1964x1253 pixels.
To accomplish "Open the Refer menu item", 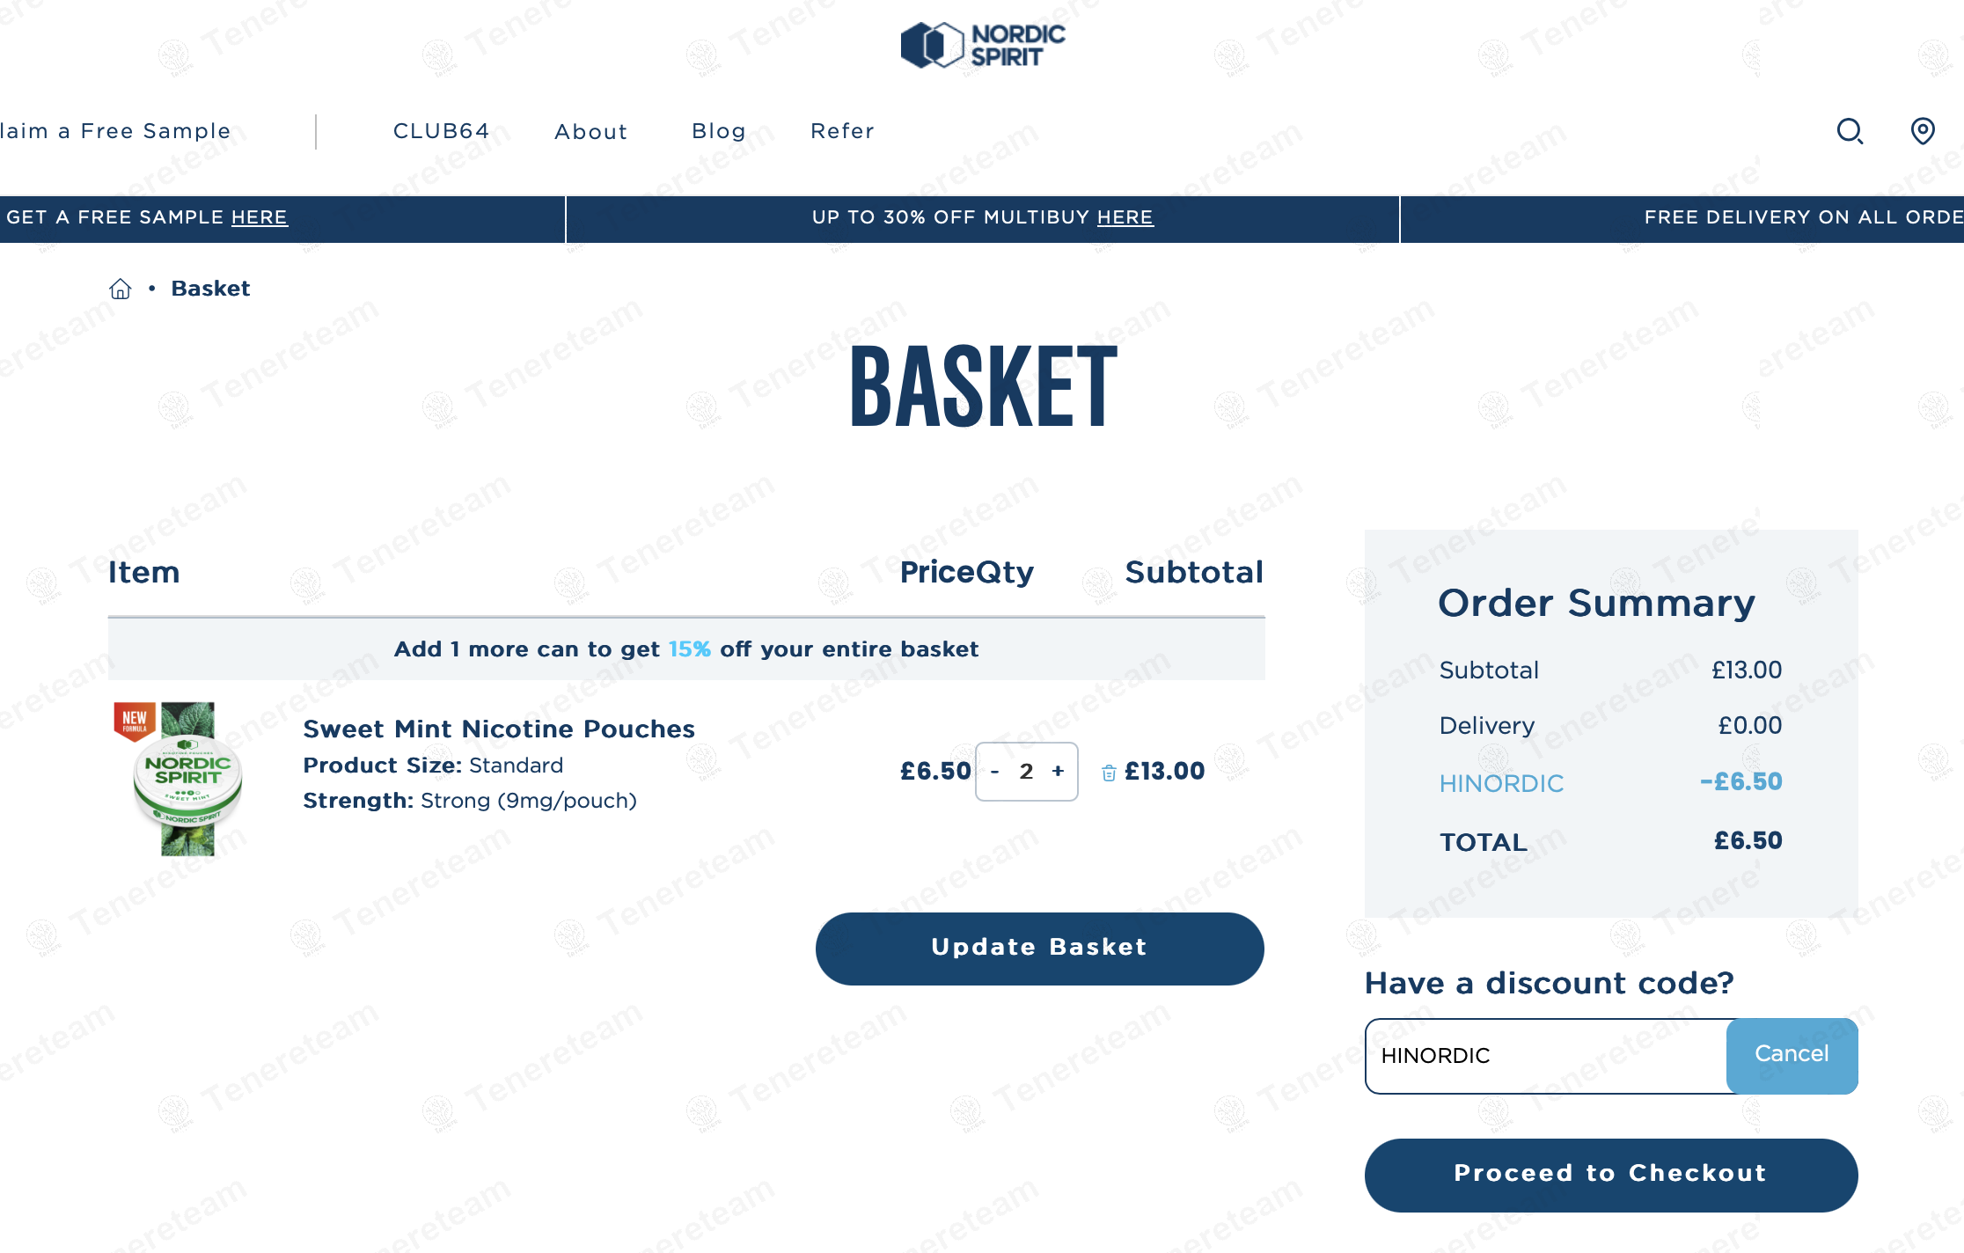I will pos(842,131).
